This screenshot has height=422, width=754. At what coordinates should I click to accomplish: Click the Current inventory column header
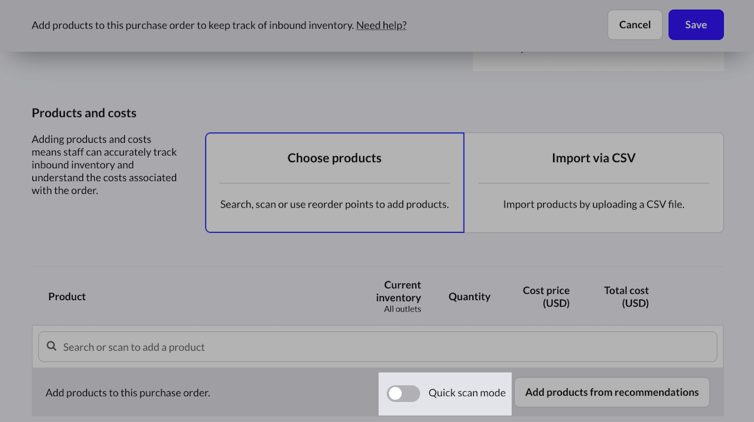click(x=399, y=291)
